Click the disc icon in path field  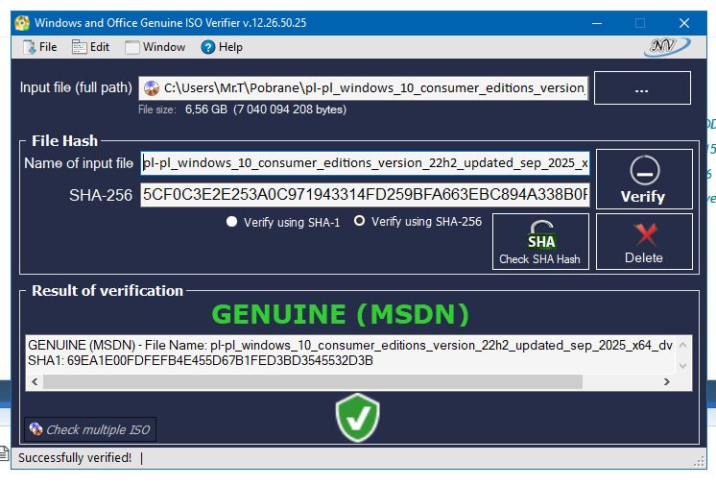click(x=152, y=88)
